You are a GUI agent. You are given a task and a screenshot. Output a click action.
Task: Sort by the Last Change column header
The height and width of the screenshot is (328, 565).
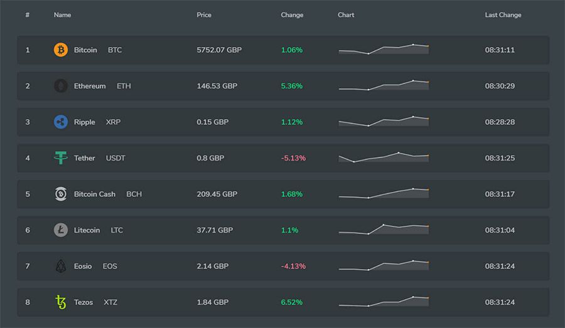(503, 15)
